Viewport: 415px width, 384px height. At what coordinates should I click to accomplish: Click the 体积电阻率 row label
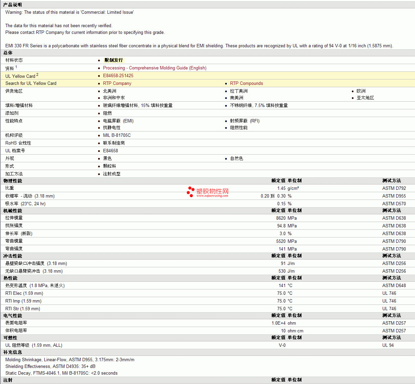[16, 330]
